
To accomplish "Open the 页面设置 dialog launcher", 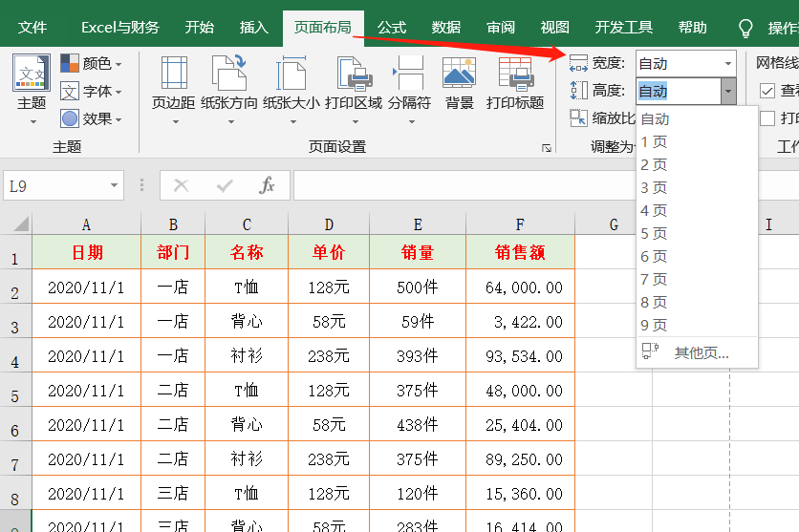I will pyautogui.click(x=547, y=148).
